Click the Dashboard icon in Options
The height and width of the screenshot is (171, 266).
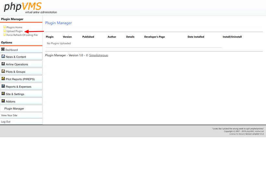pyautogui.click(x=3, y=49)
